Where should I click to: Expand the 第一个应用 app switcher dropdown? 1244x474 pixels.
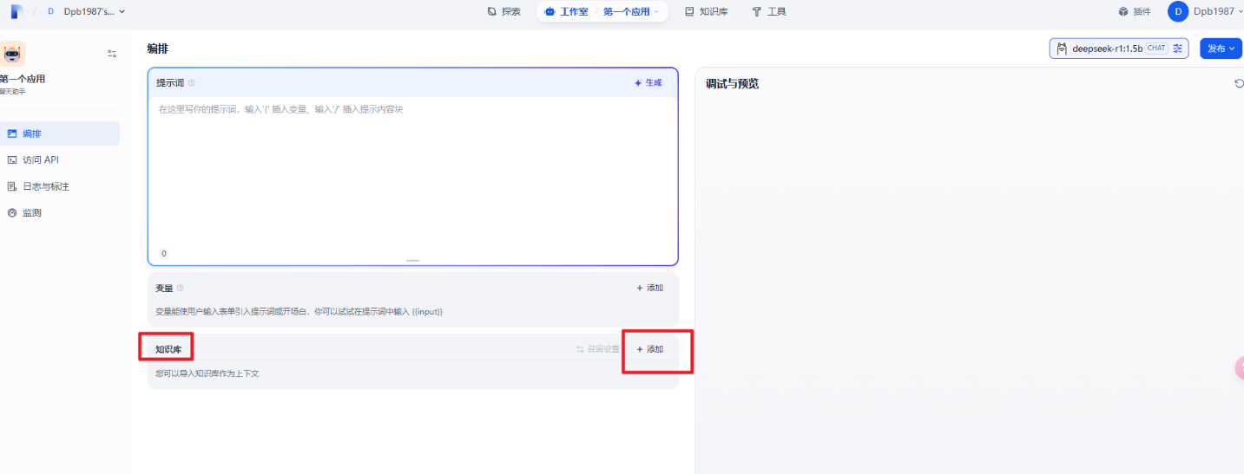coord(631,11)
